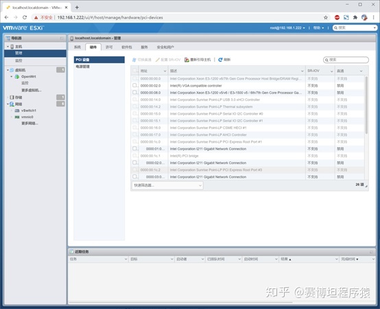Click the 重新引导主机 reboot host icon
Viewport: 380px width, 309px height.
pos(187,60)
